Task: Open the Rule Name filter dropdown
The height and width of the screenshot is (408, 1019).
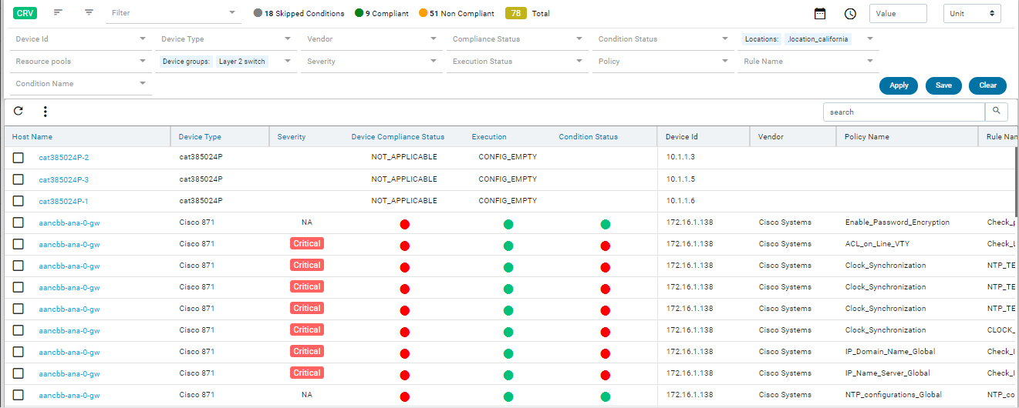Action: [x=870, y=61]
